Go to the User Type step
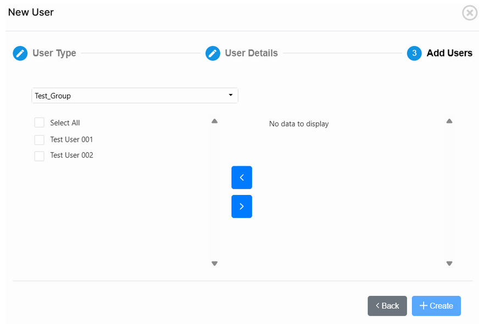The image size is (484, 324). [x=54, y=53]
